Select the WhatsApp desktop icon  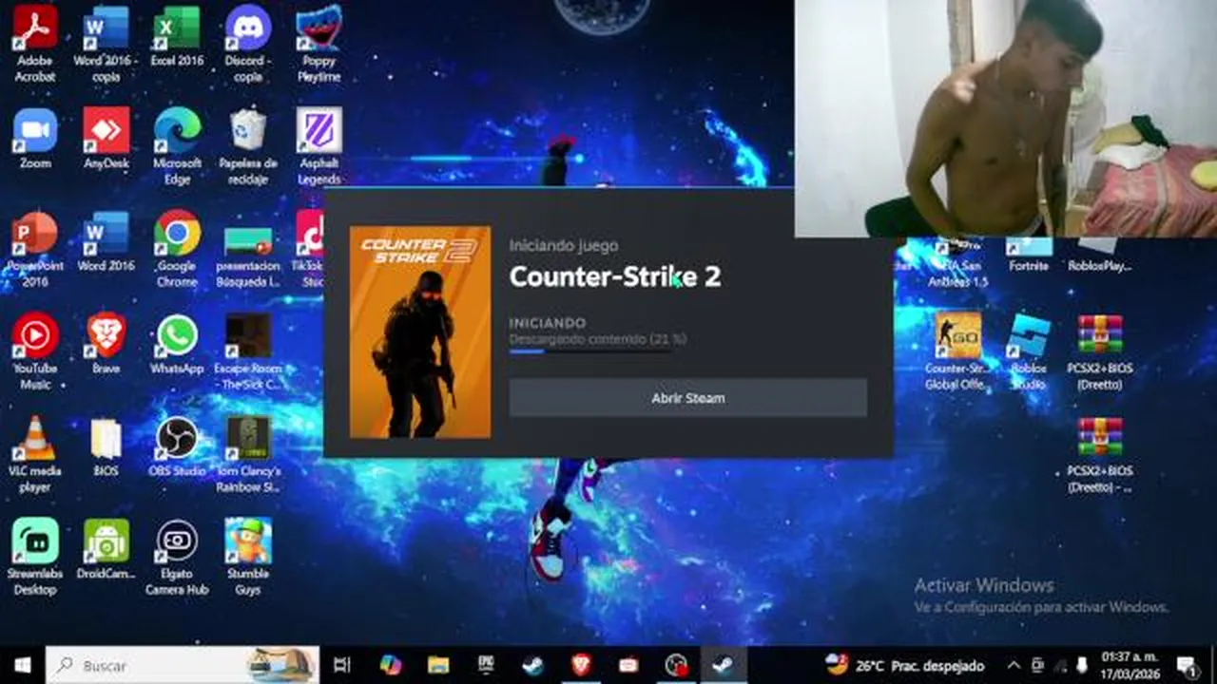[177, 344]
